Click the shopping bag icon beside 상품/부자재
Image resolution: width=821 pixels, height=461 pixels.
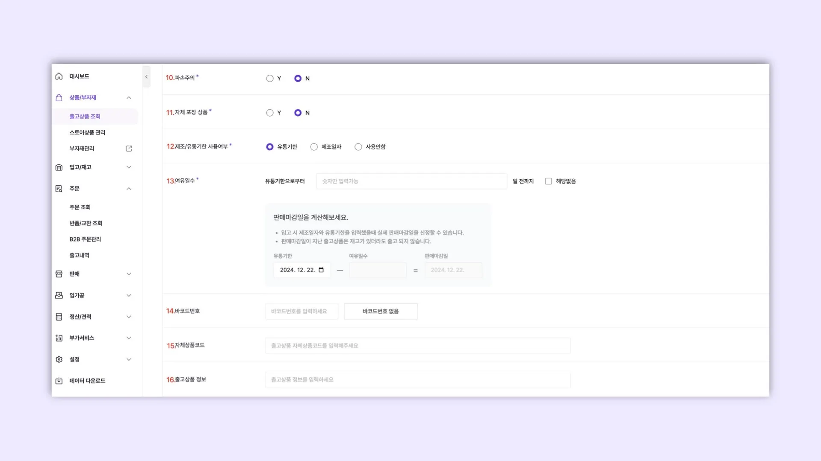59,98
